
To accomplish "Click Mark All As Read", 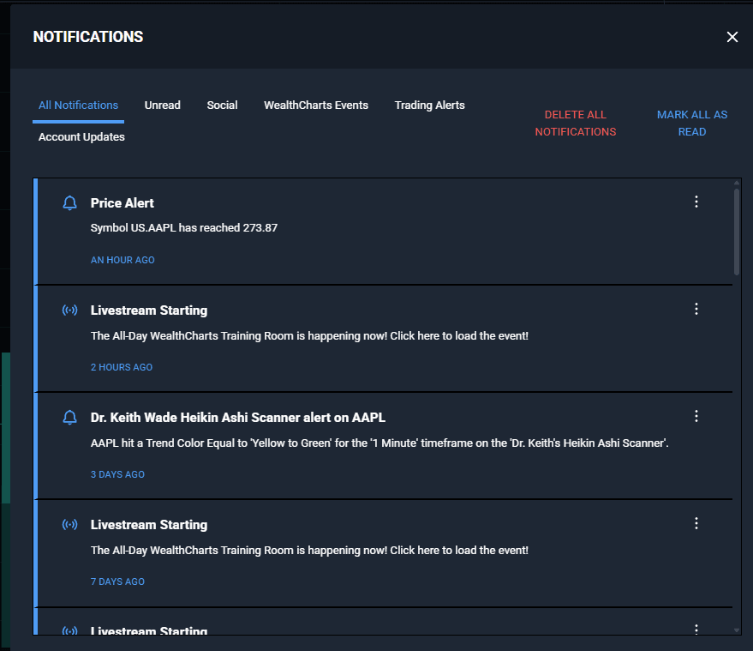I will (692, 124).
